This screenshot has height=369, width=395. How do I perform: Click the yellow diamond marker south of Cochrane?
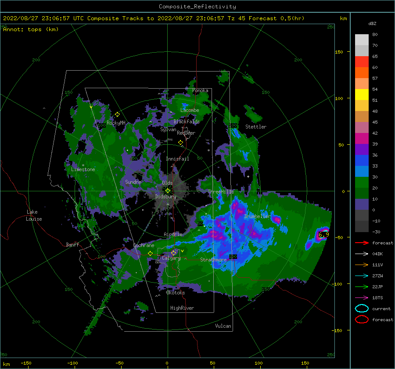(x=151, y=254)
